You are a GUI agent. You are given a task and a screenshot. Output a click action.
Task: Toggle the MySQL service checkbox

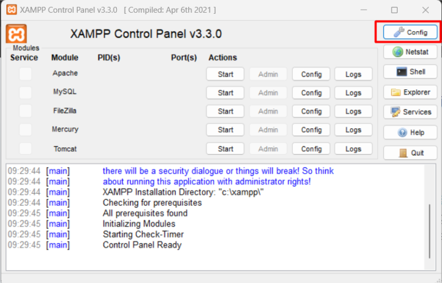(25, 93)
